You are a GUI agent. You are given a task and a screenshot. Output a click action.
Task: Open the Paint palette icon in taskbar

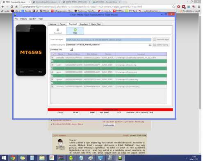91,158
